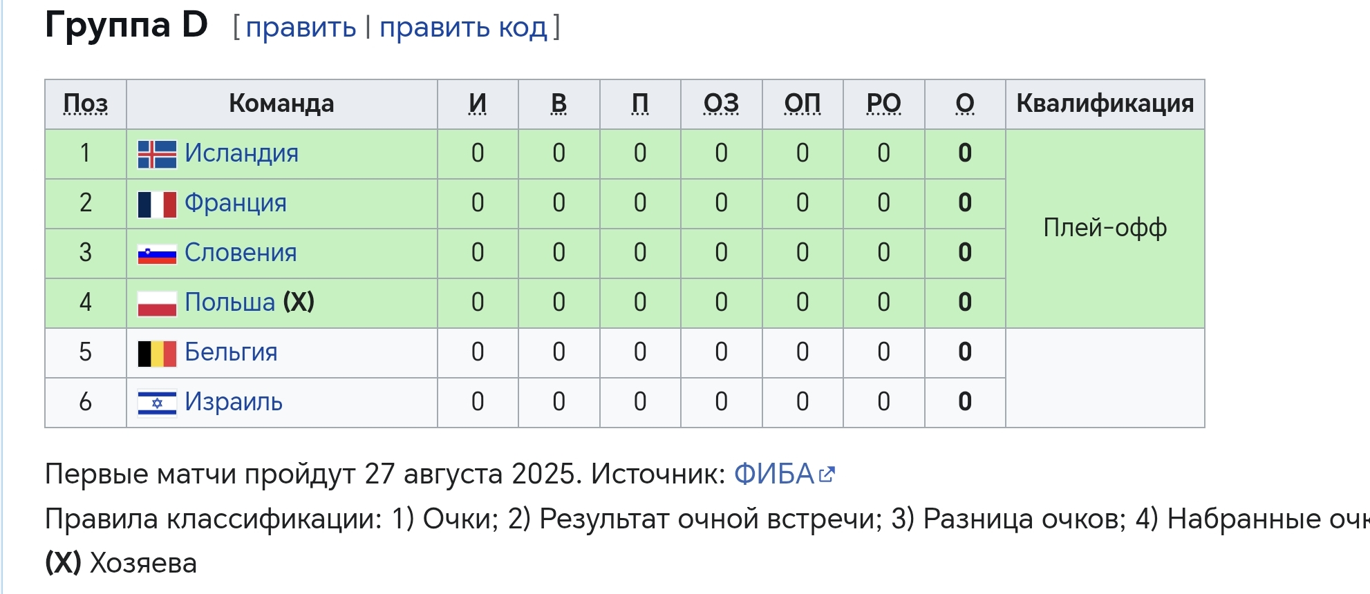The height and width of the screenshot is (594, 1370).
Task: Click the РО column header abbreviation
Action: [883, 104]
